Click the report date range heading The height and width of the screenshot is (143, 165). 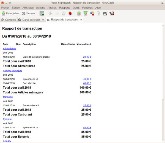[26, 36]
